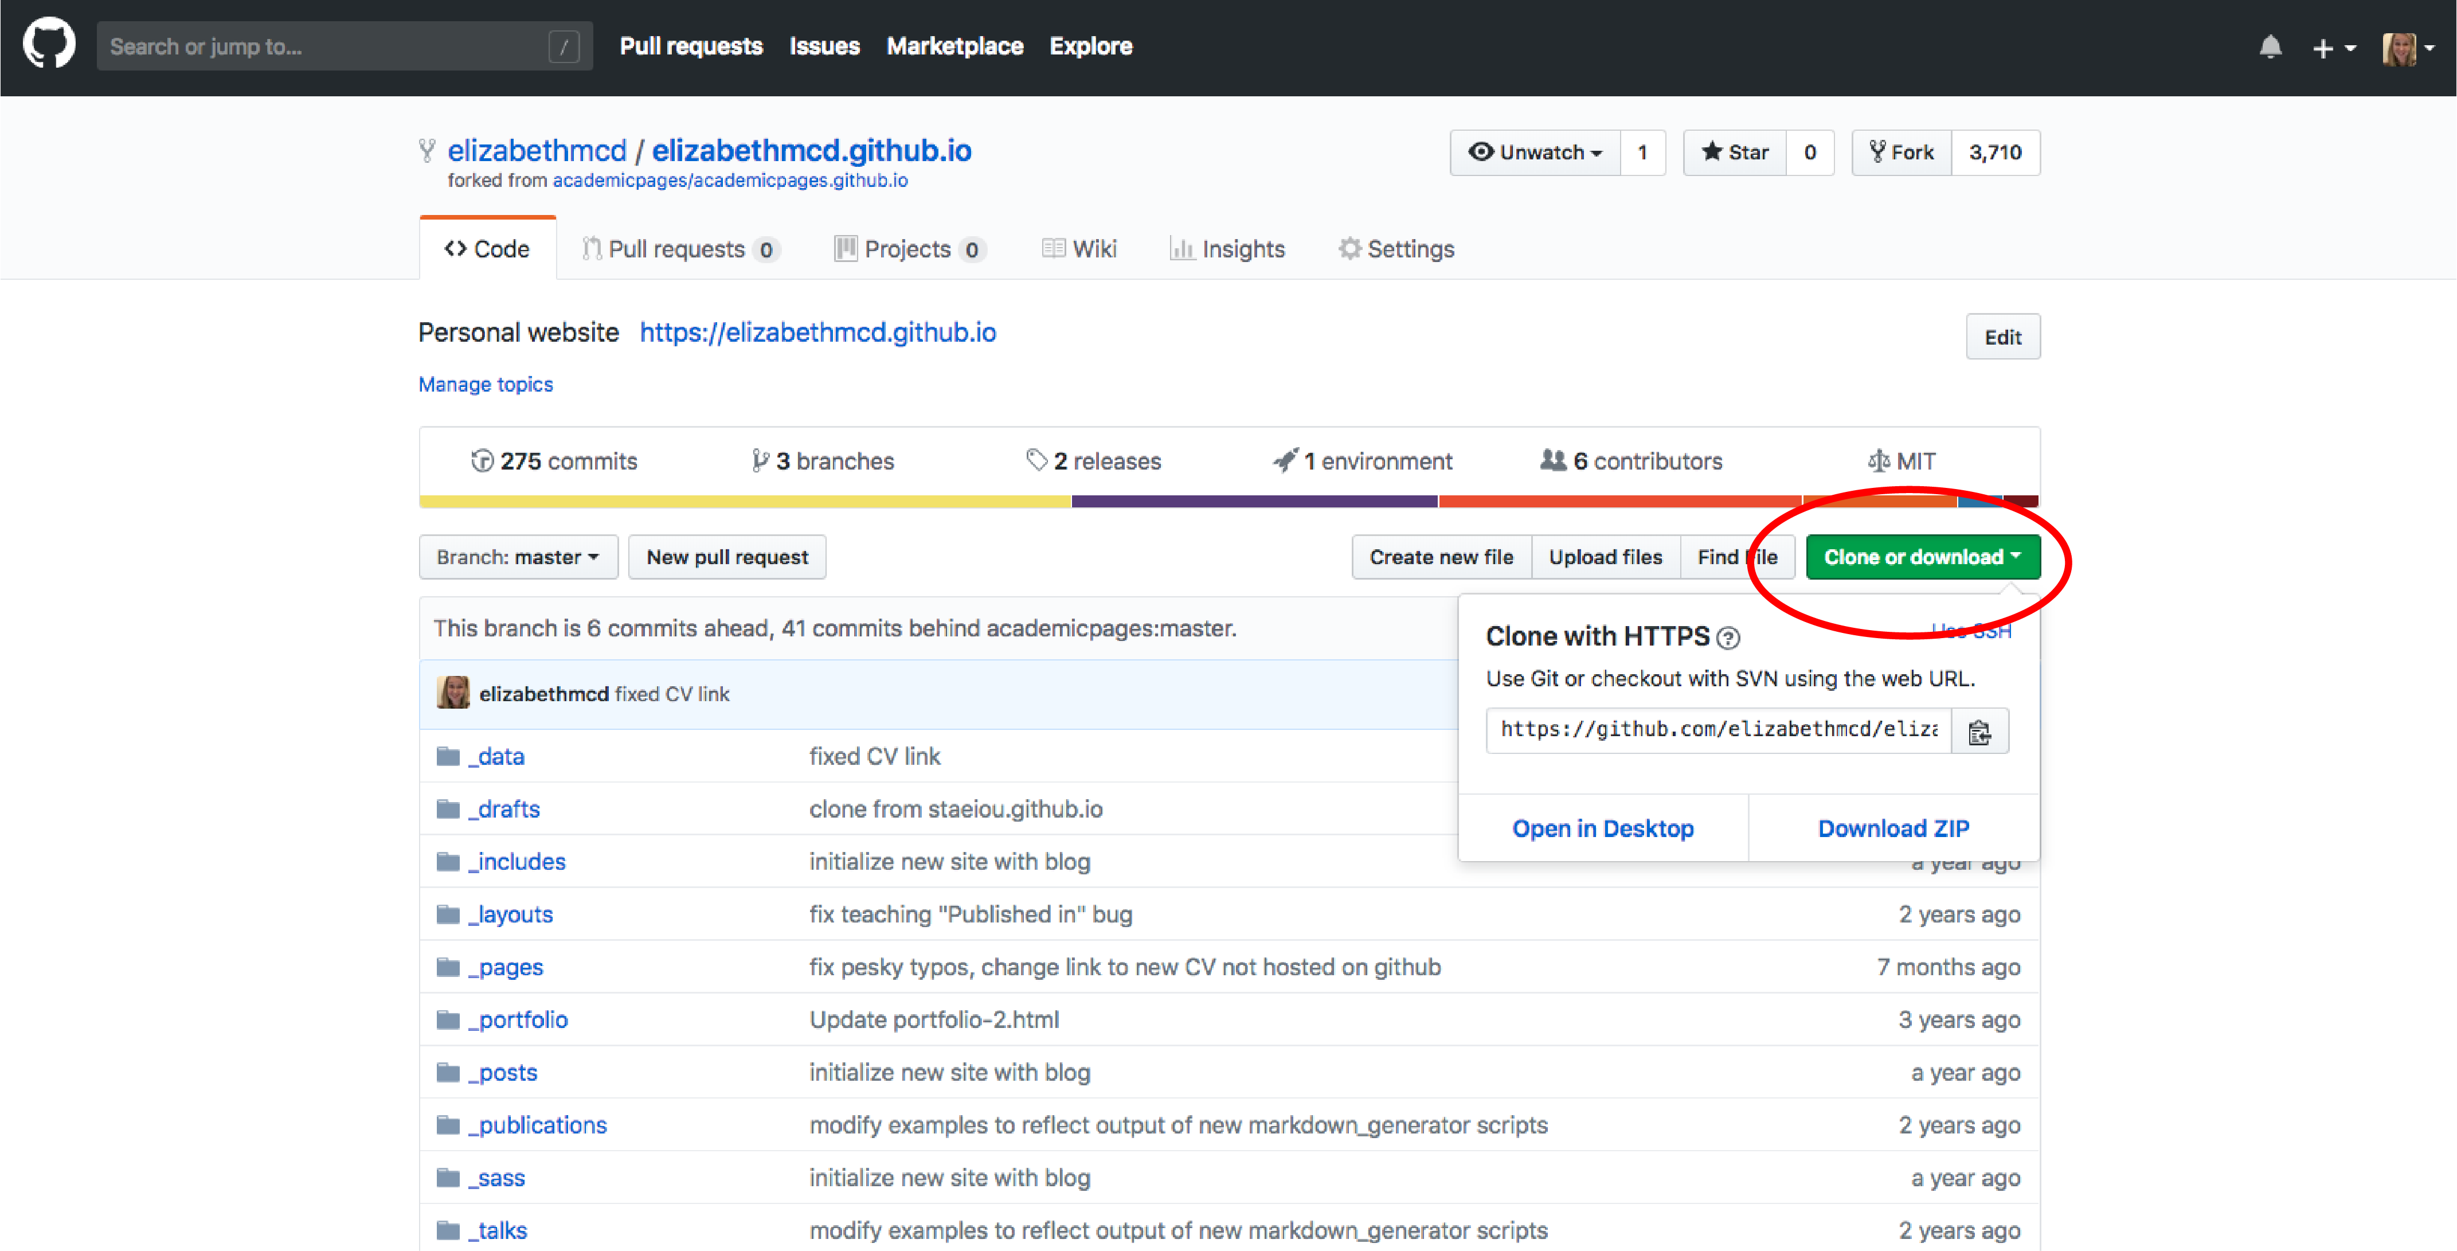Image resolution: width=2457 pixels, height=1251 pixels.
Task: Open Pull requests in top navigation
Action: tap(691, 46)
